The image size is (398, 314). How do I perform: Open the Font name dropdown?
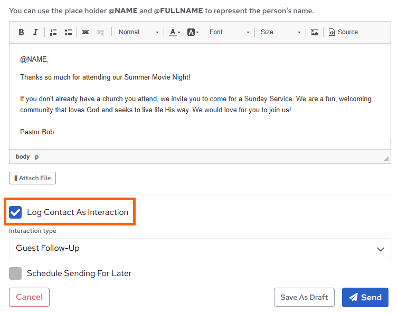(x=229, y=32)
